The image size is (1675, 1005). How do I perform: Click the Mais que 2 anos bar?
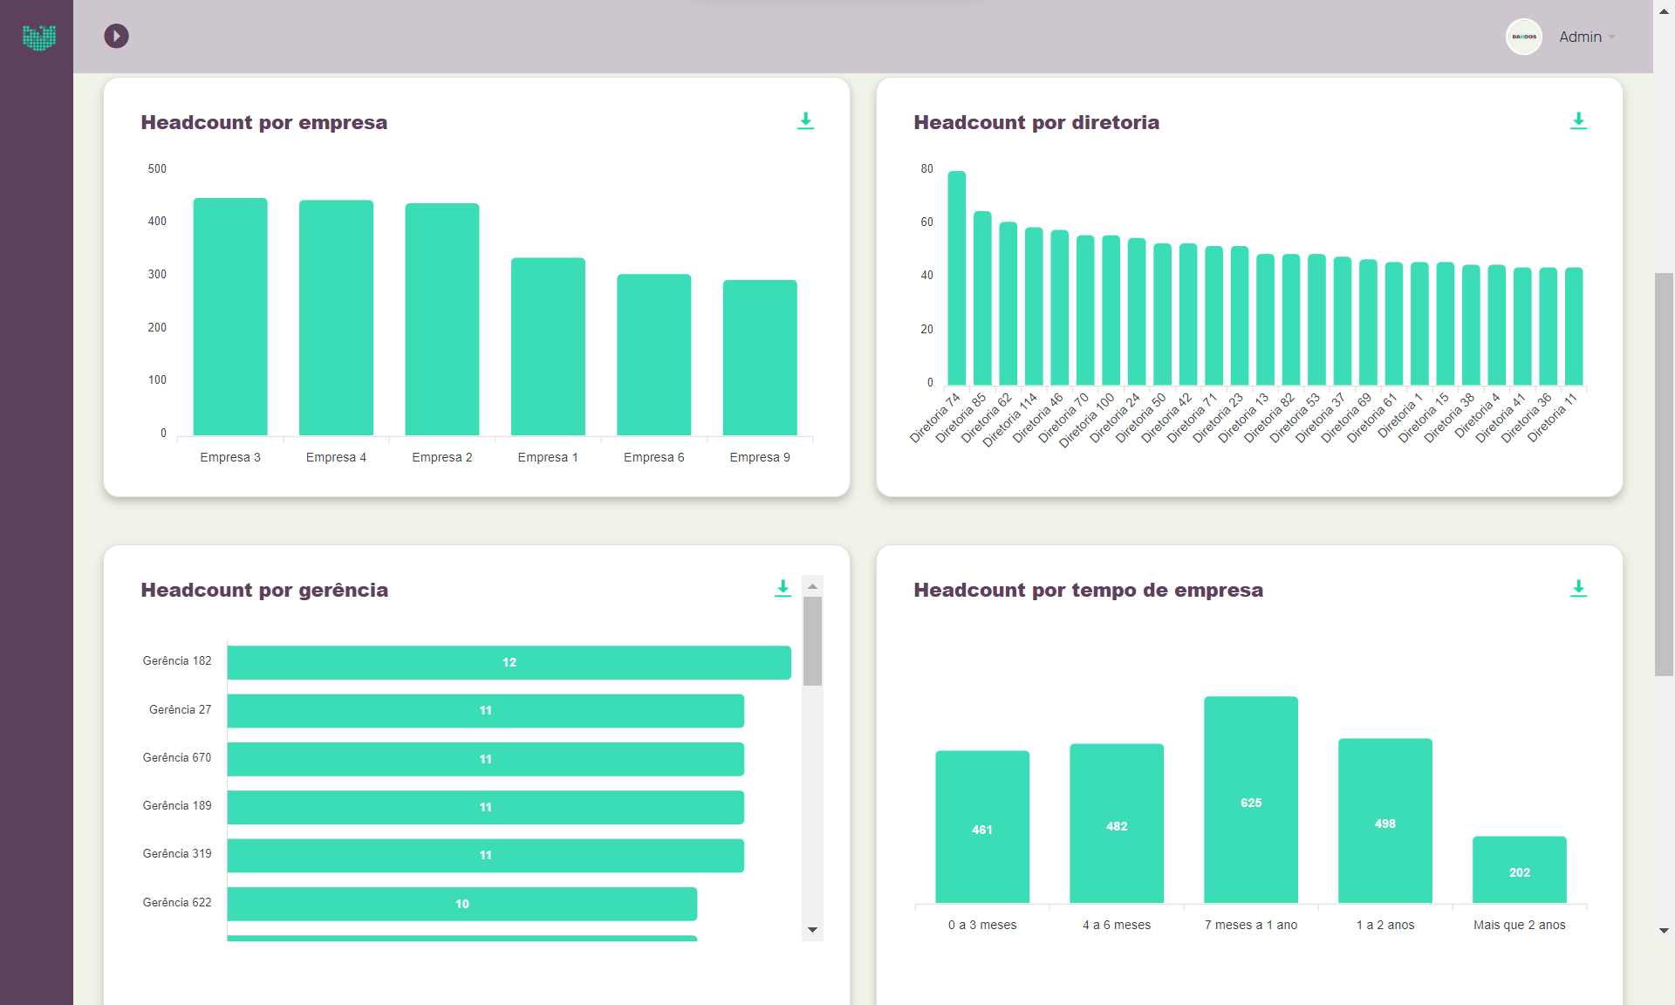pyautogui.click(x=1519, y=870)
